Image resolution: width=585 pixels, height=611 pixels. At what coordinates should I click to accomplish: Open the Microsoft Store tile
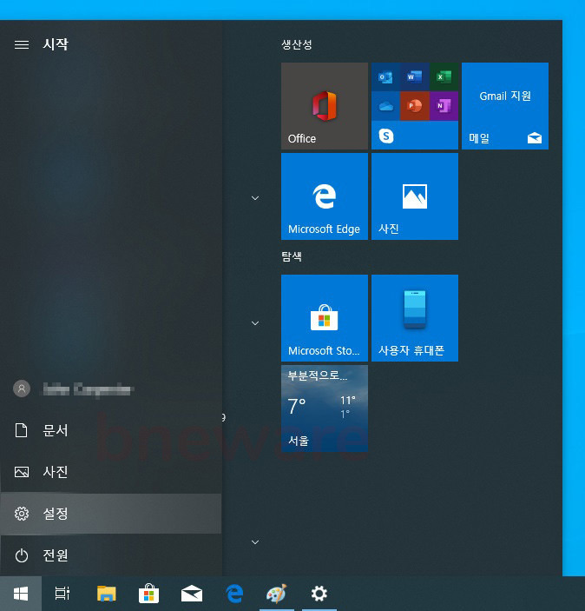(325, 318)
